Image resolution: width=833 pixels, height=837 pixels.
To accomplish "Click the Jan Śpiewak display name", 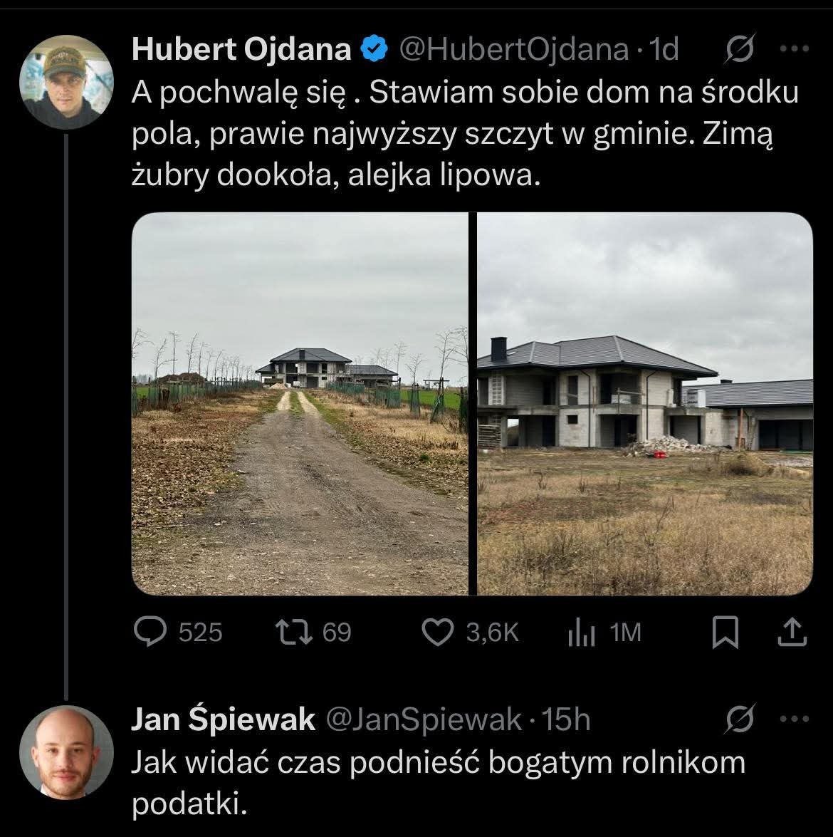I will coord(223,721).
